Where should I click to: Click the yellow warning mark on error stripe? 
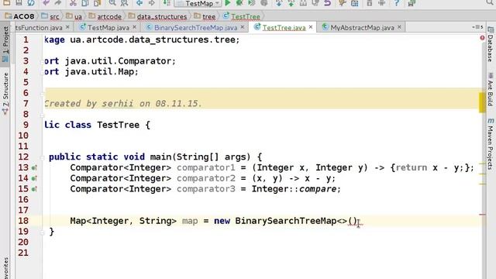click(482, 102)
